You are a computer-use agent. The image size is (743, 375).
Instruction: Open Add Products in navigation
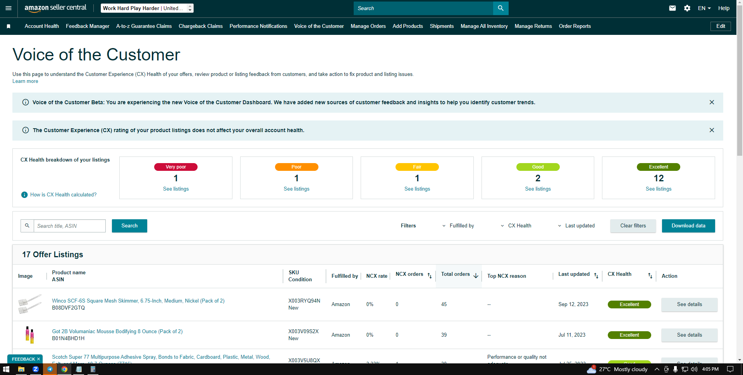408,26
